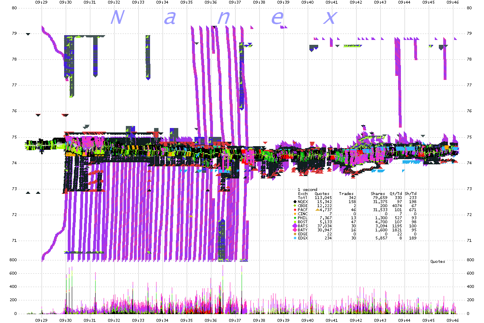Image resolution: width=484 pixels, height=323 pixels.
Task: Select the purple BATS legend diamond
Action: [x=294, y=226]
